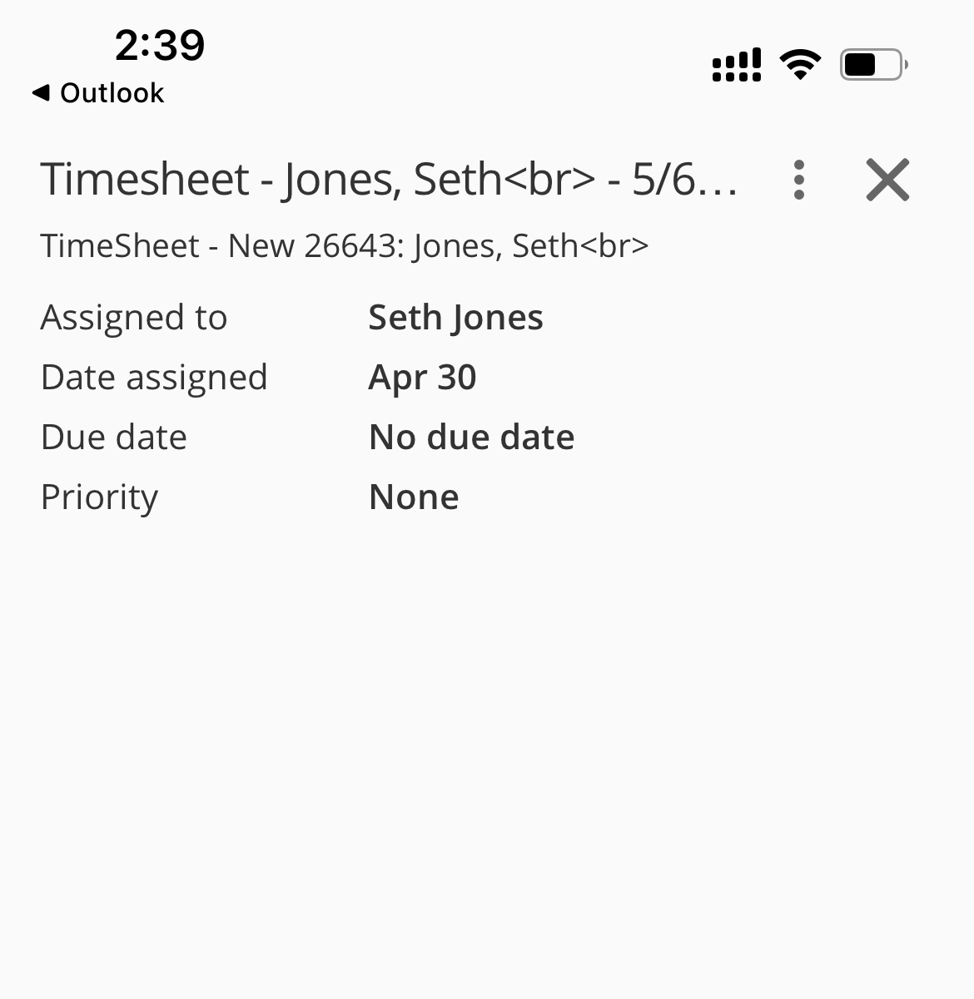This screenshot has height=999, width=974.
Task: Tap the back arrow triangle beside Outlook
Action: [x=41, y=93]
